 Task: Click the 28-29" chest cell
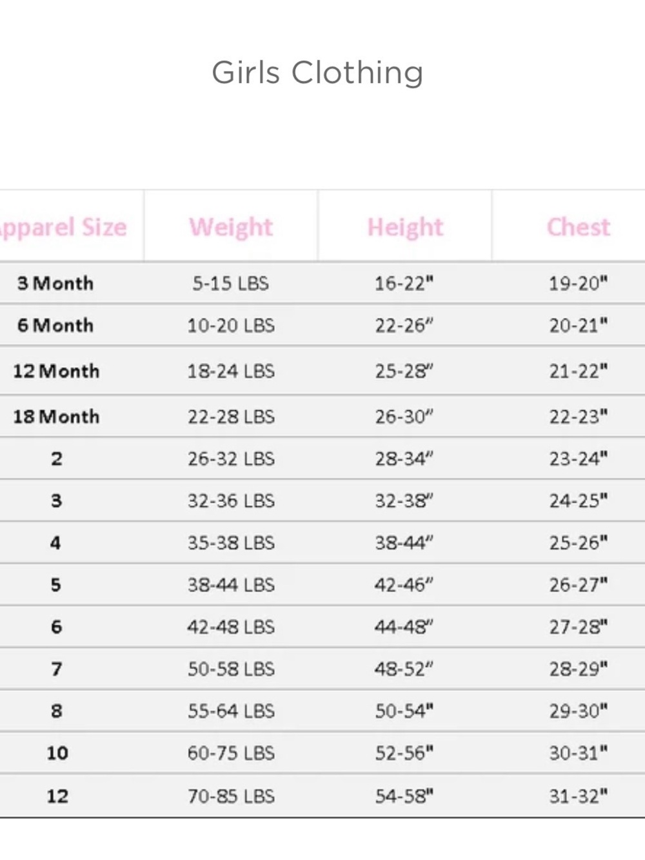point(579,669)
